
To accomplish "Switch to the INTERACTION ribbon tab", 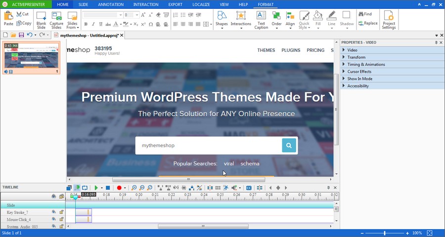I will [x=146, y=4].
